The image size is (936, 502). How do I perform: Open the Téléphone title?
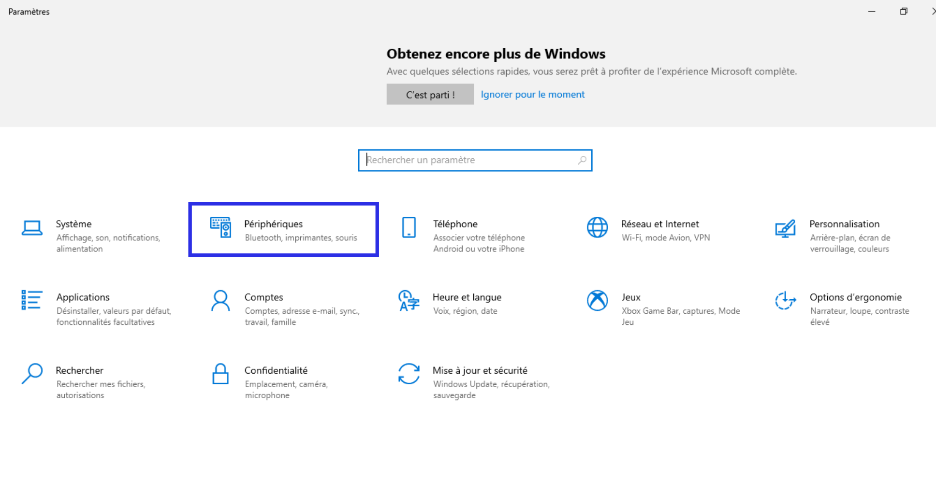tap(455, 224)
